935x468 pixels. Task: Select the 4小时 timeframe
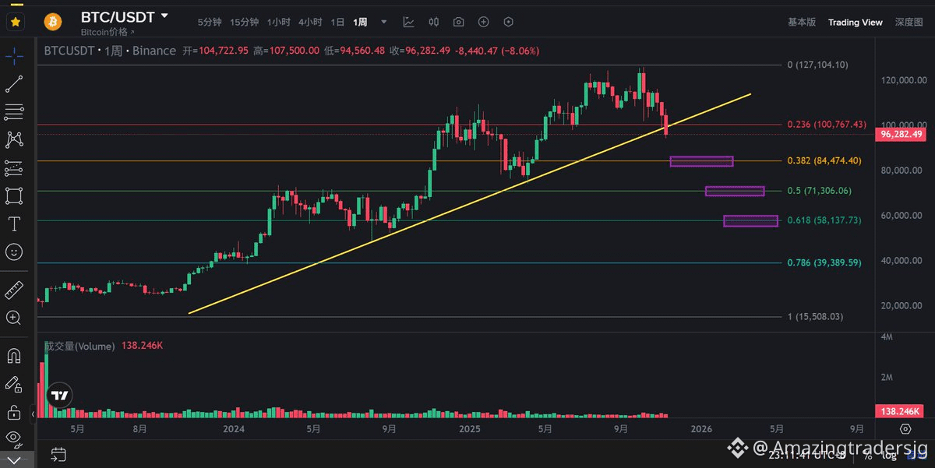310,22
